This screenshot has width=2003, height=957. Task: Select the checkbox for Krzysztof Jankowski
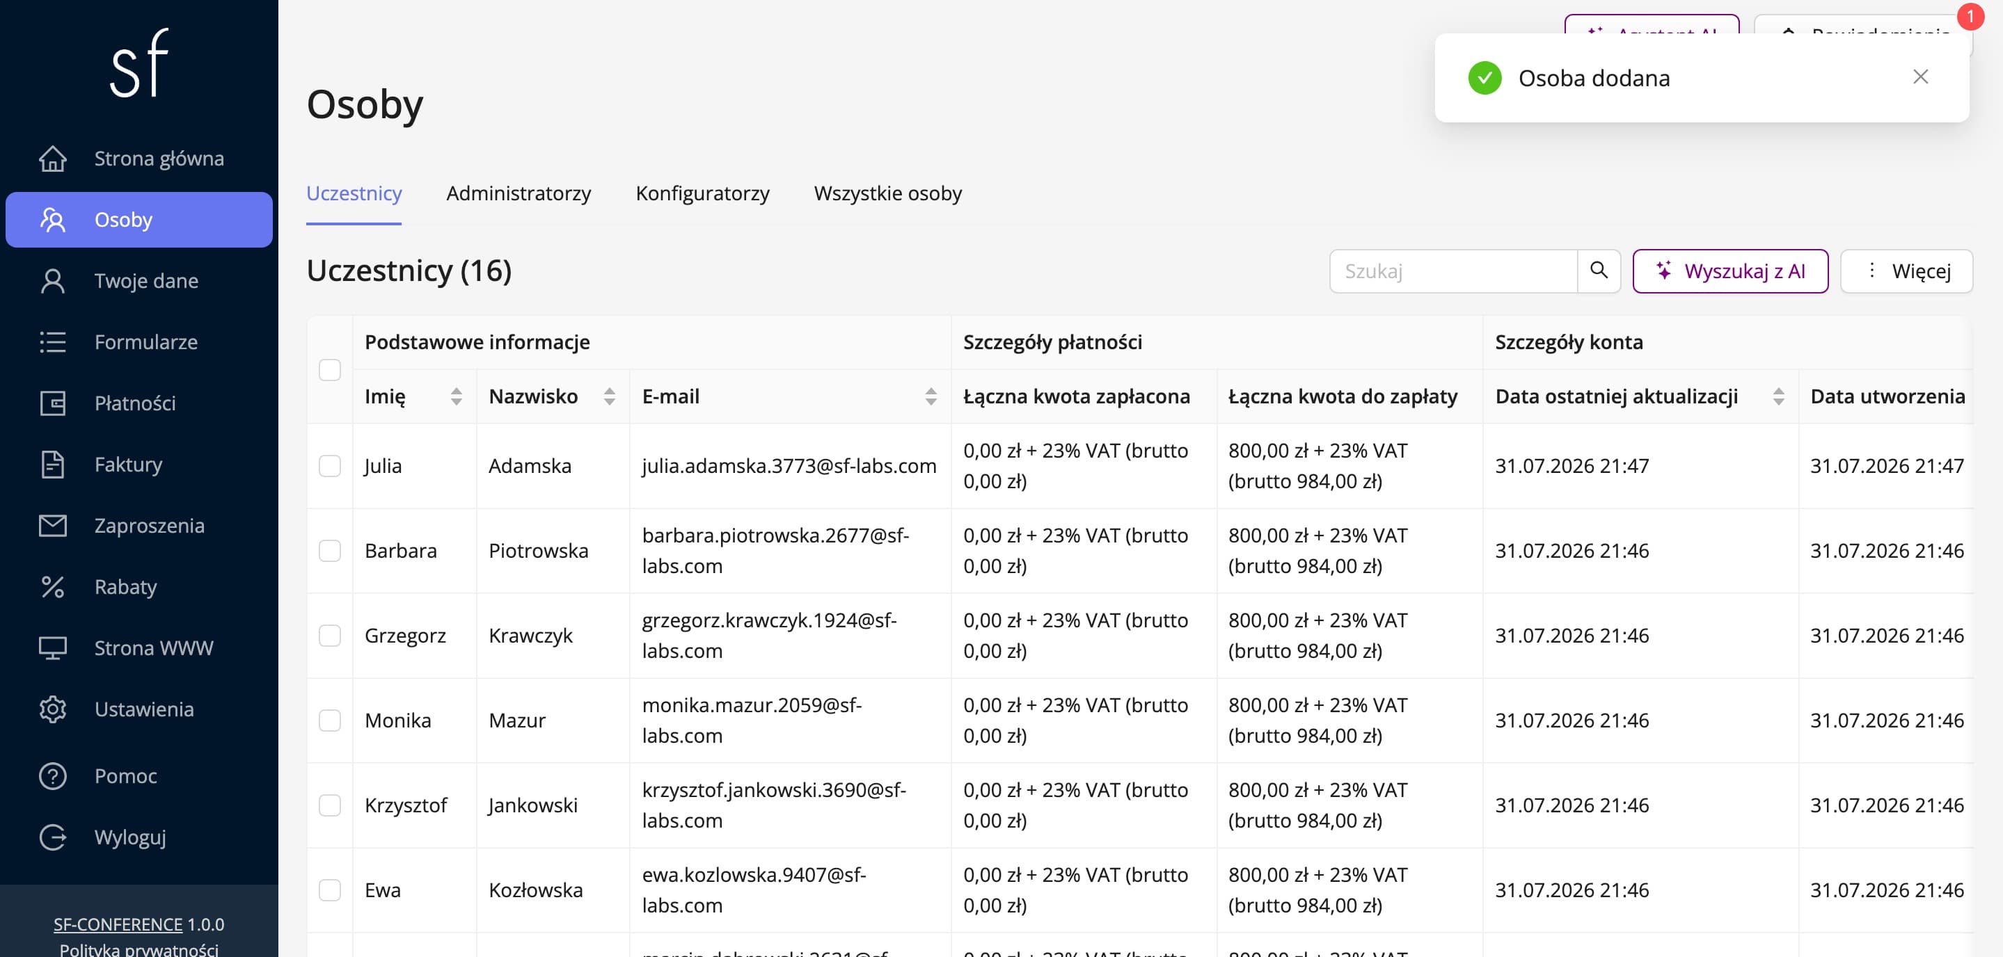tap(330, 805)
